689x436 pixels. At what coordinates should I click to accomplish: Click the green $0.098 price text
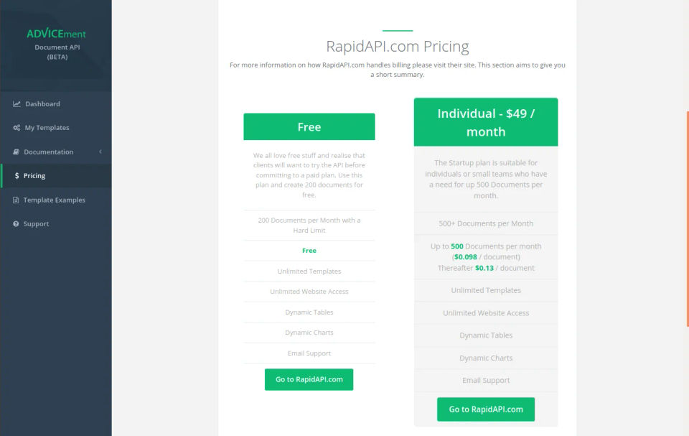tap(466, 257)
